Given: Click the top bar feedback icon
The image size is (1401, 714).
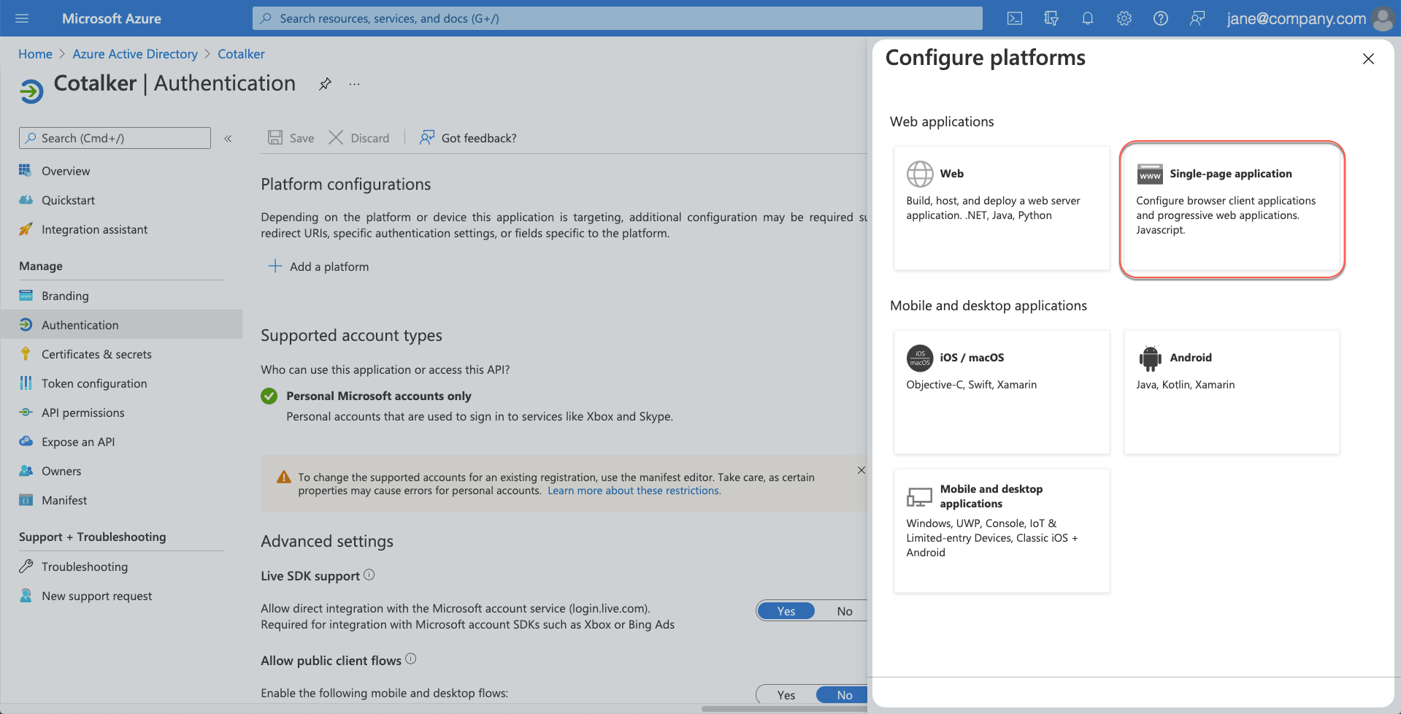Looking at the screenshot, I should [1197, 18].
